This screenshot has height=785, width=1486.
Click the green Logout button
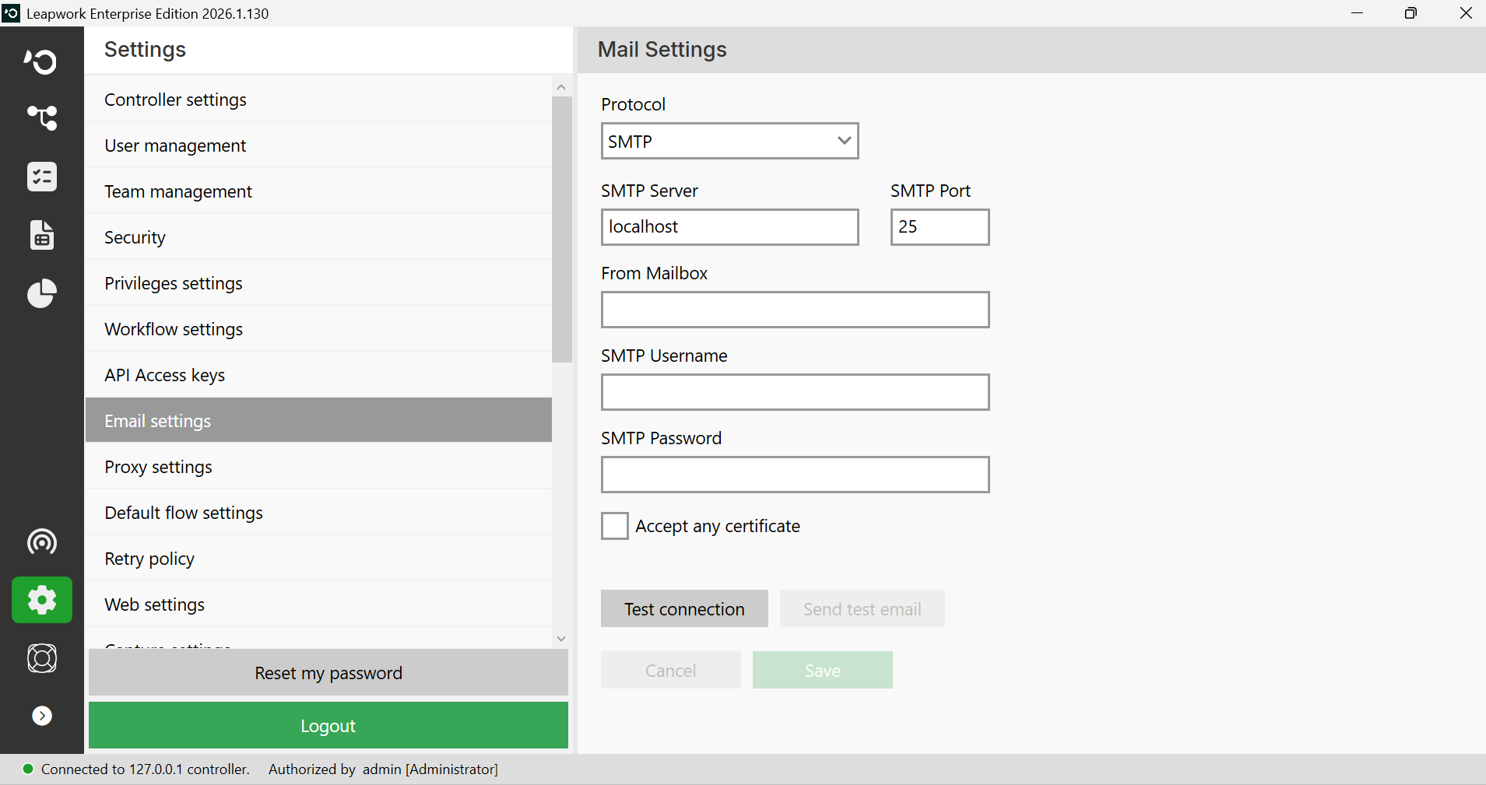328,725
